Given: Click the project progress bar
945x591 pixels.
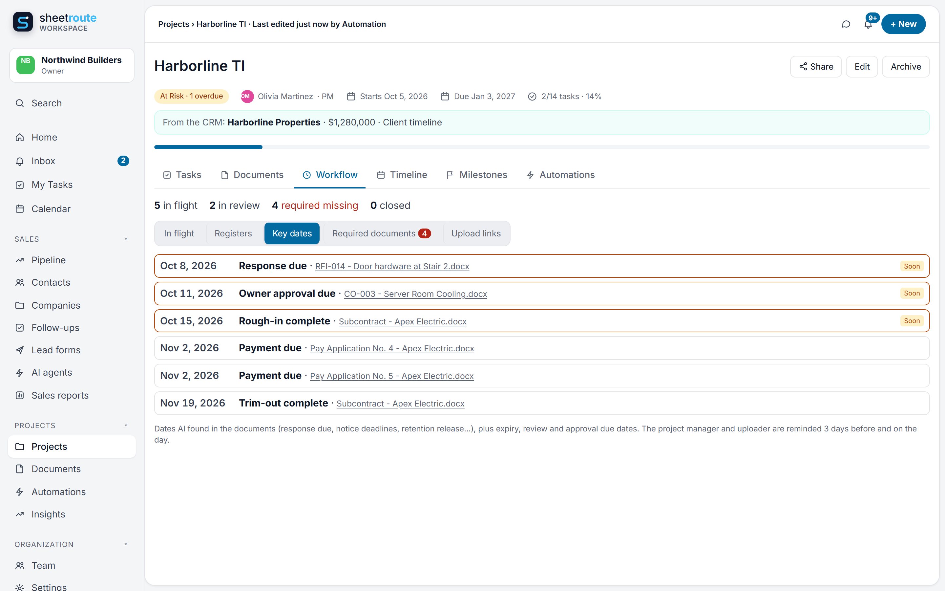Looking at the screenshot, I should point(542,147).
